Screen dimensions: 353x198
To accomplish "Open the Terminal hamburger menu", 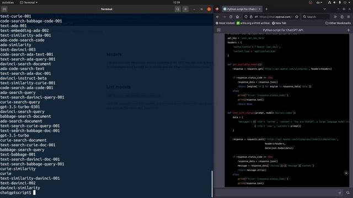I will pyautogui.click(x=185, y=9).
